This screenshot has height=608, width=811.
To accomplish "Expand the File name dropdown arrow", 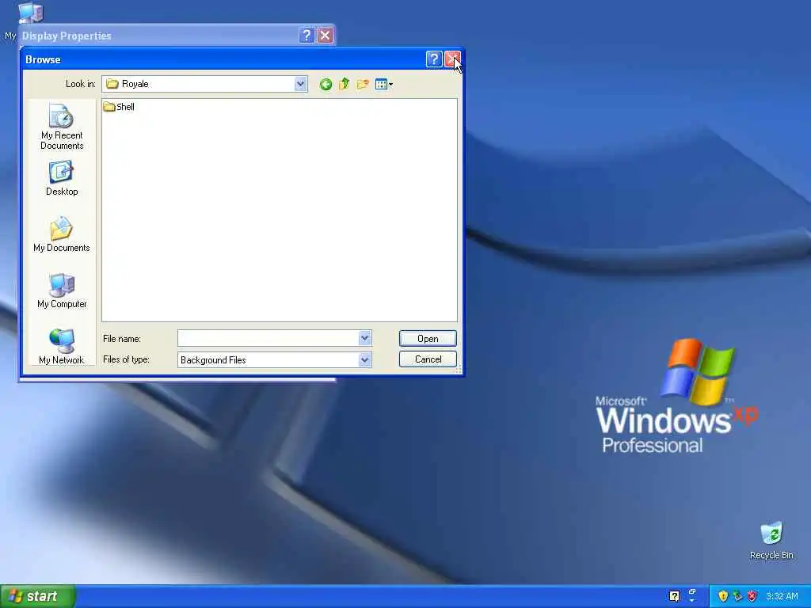I will [364, 338].
